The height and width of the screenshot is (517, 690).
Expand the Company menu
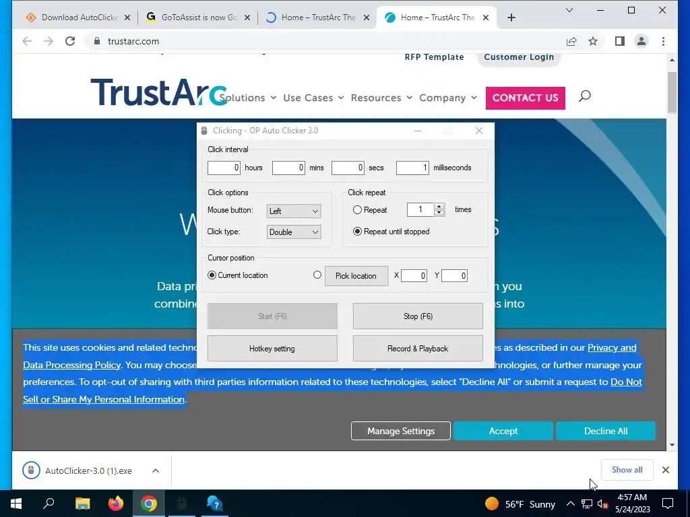[x=448, y=98]
